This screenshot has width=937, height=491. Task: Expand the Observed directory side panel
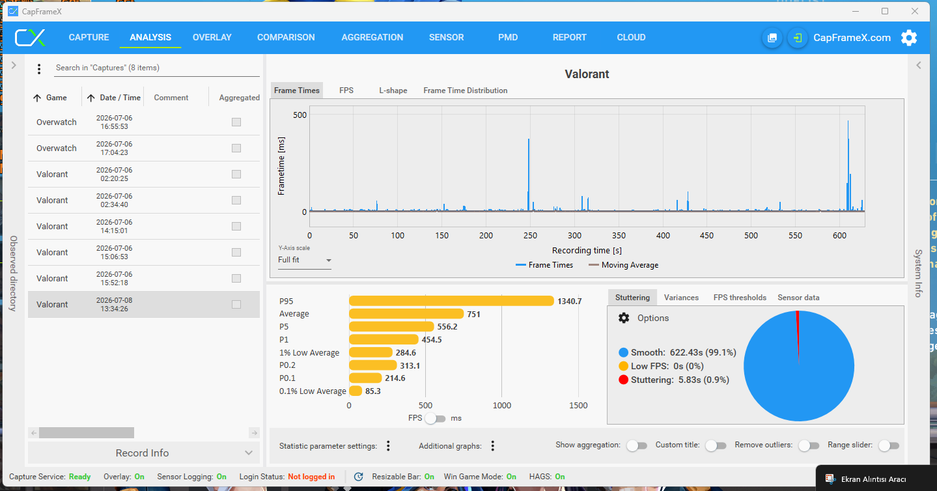click(14, 65)
